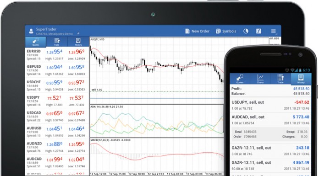
Task: Select the AUDCAD quote row on tablet
Action: tap(57, 162)
